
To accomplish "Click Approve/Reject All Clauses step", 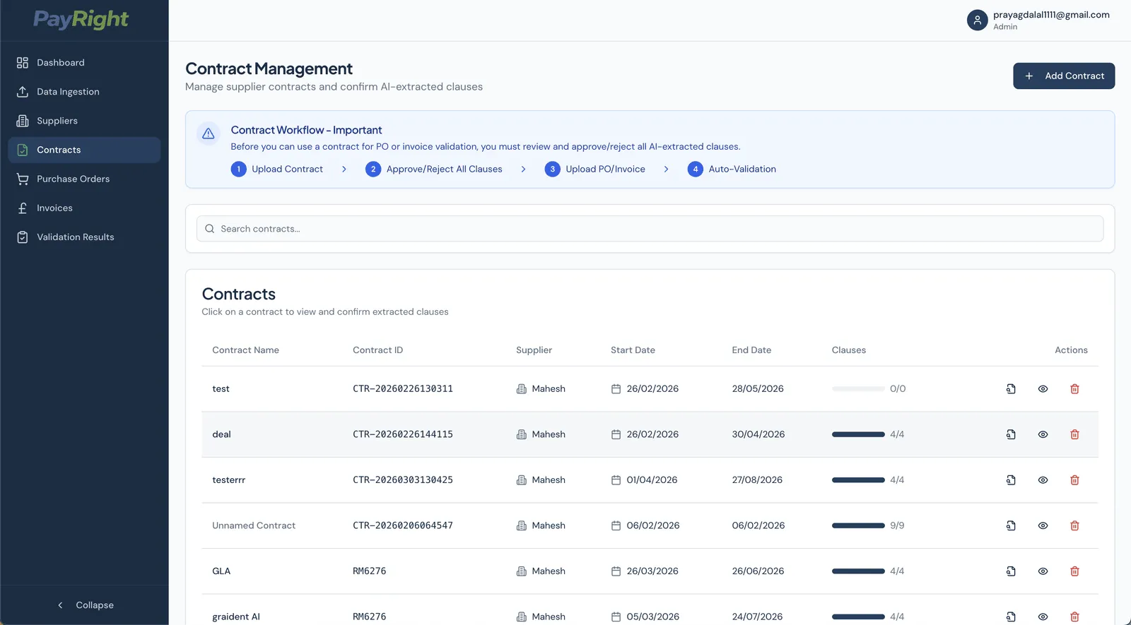I will (x=434, y=169).
